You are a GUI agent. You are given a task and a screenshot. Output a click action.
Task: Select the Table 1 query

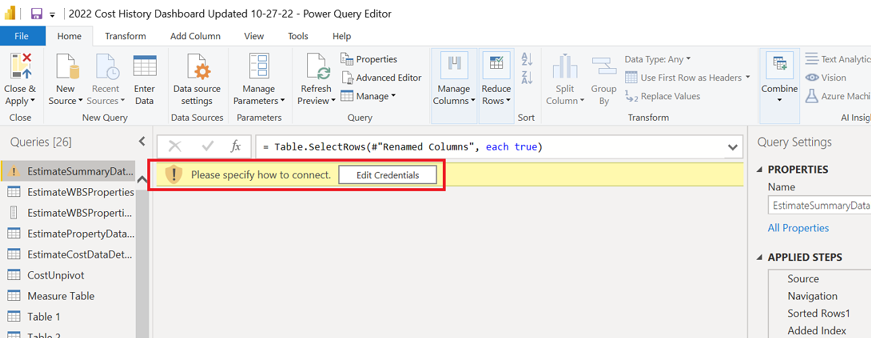pyautogui.click(x=68, y=316)
